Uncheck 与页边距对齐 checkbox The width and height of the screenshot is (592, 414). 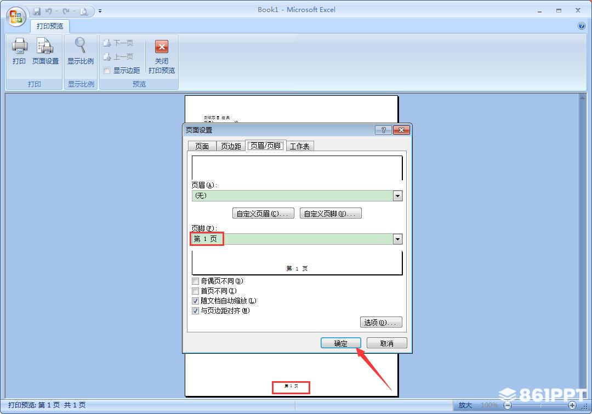(195, 311)
